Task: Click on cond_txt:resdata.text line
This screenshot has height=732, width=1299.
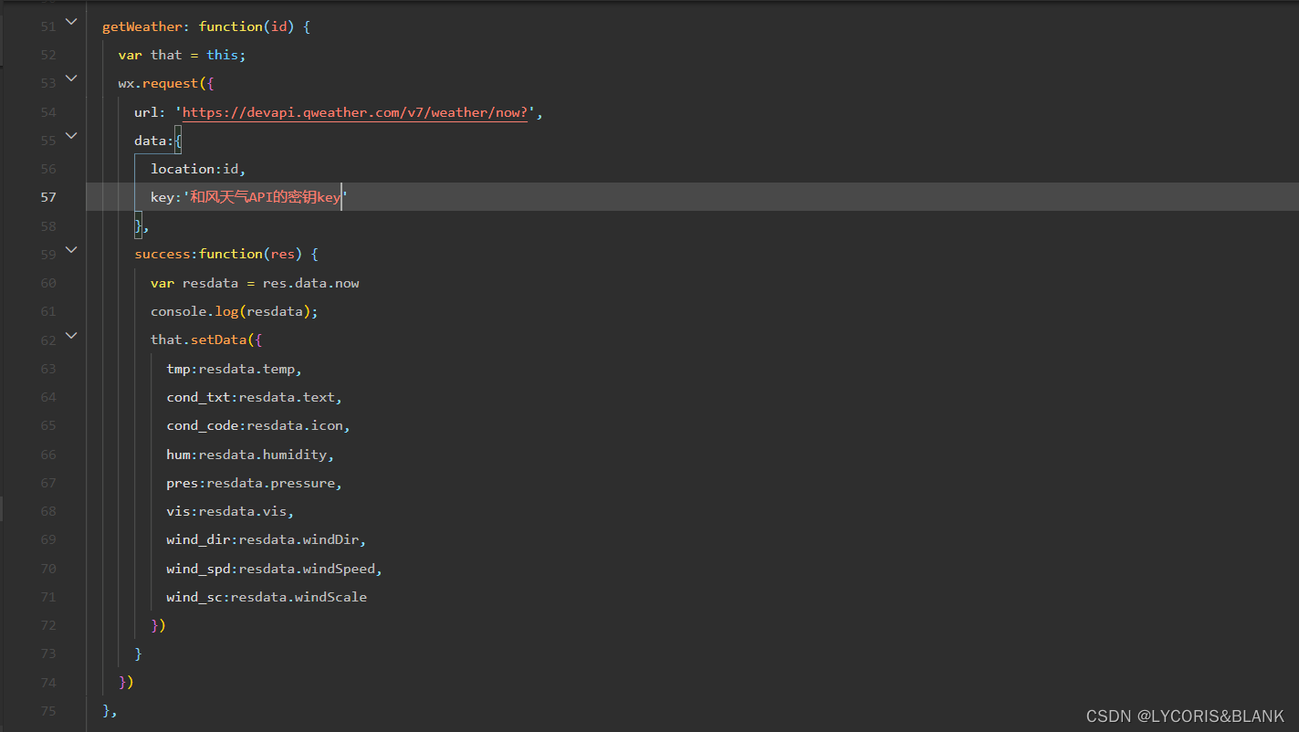Action: (x=254, y=397)
